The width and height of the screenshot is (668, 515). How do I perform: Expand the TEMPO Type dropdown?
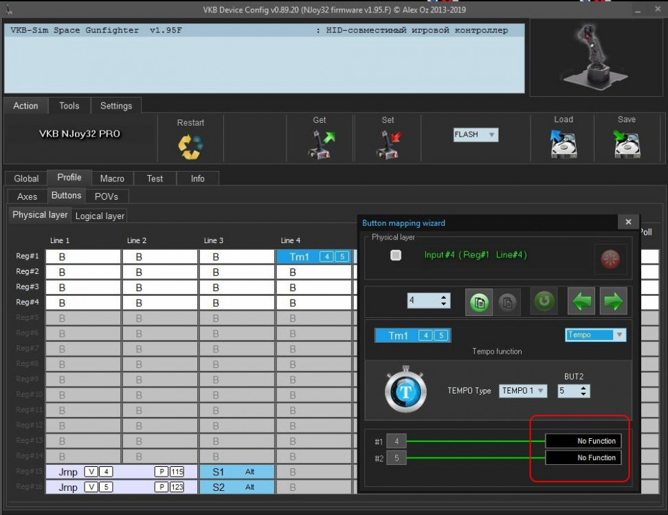523,391
